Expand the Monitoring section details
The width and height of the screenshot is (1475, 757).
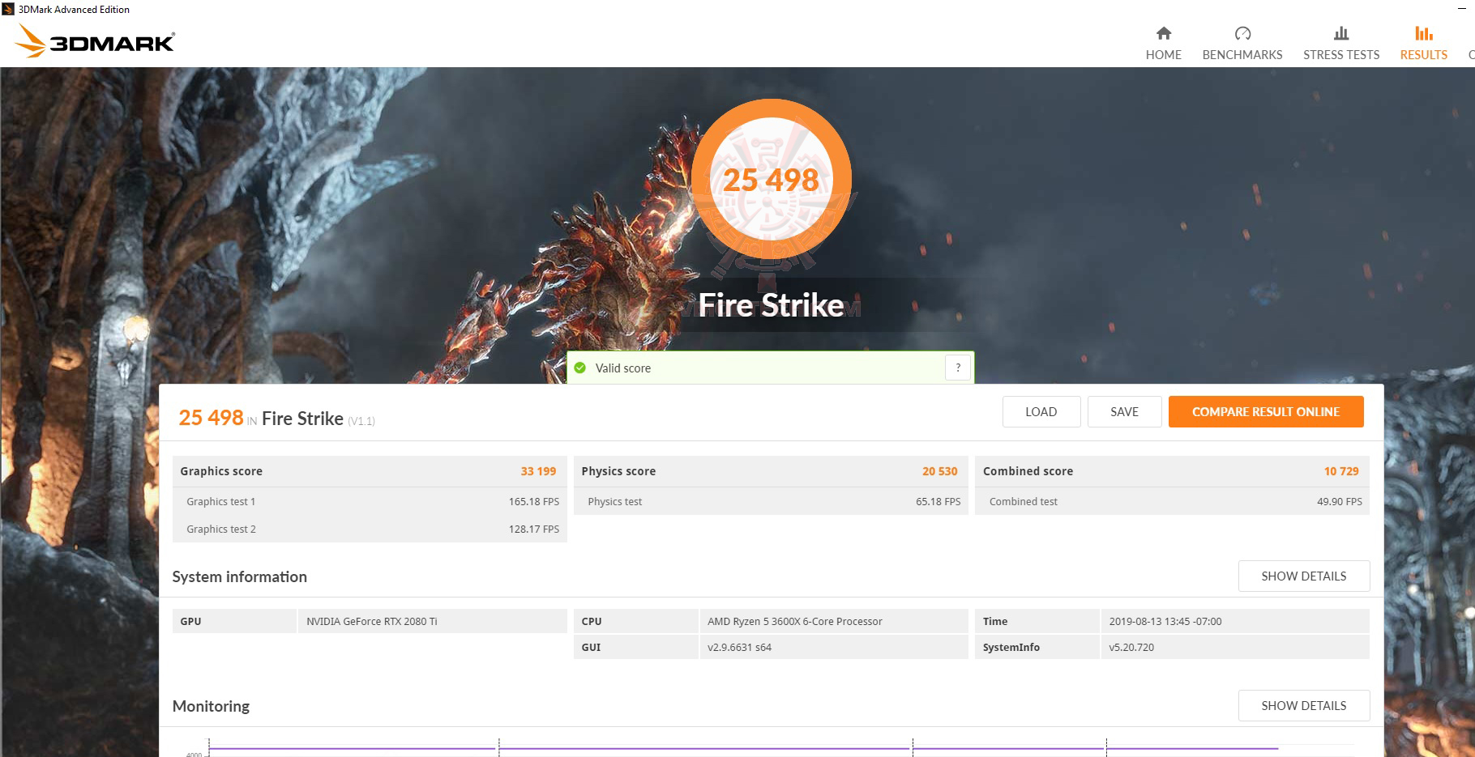point(1303,705)
